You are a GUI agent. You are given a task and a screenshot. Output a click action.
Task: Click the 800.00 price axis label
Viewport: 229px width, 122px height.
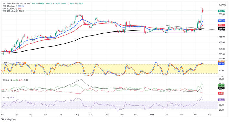click(222, 14)
